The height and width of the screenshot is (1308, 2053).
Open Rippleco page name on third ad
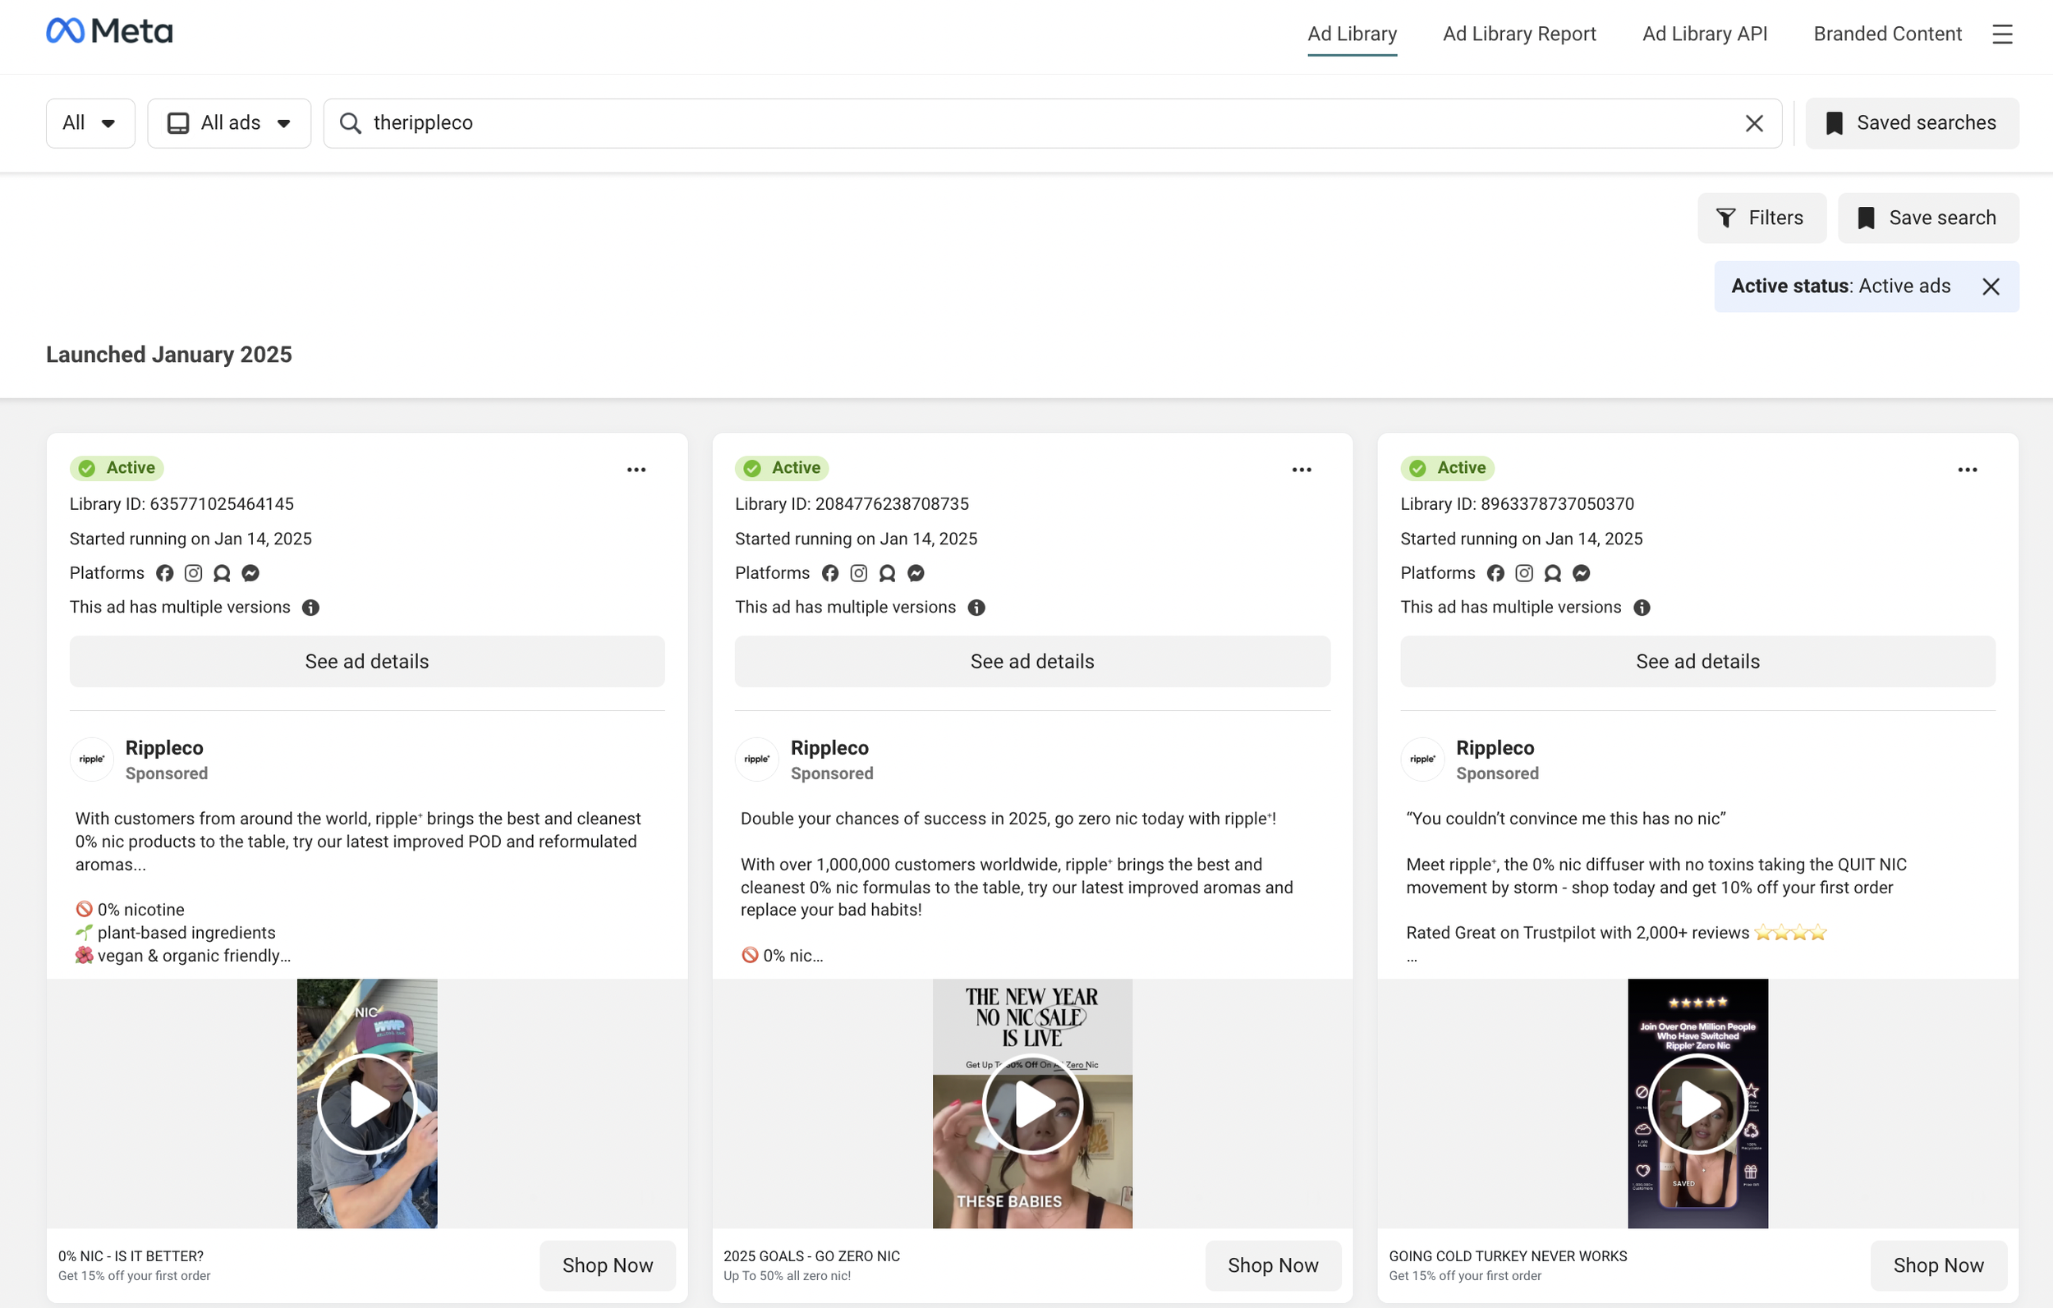point(1495,748)
